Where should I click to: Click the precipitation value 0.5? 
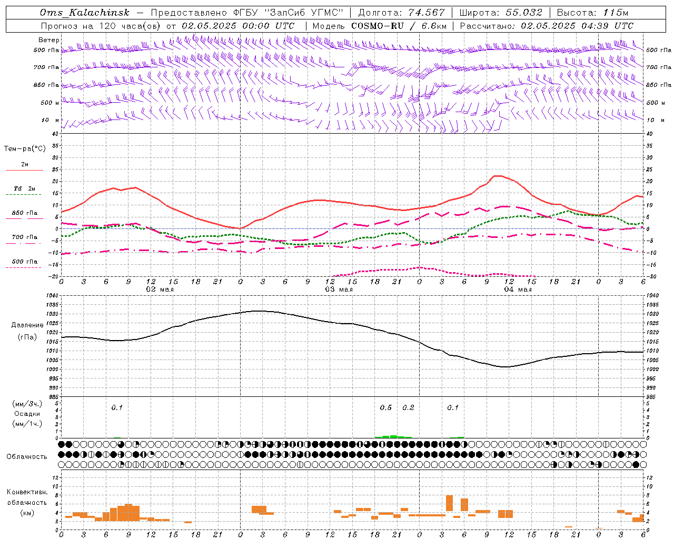coord(386,407)
